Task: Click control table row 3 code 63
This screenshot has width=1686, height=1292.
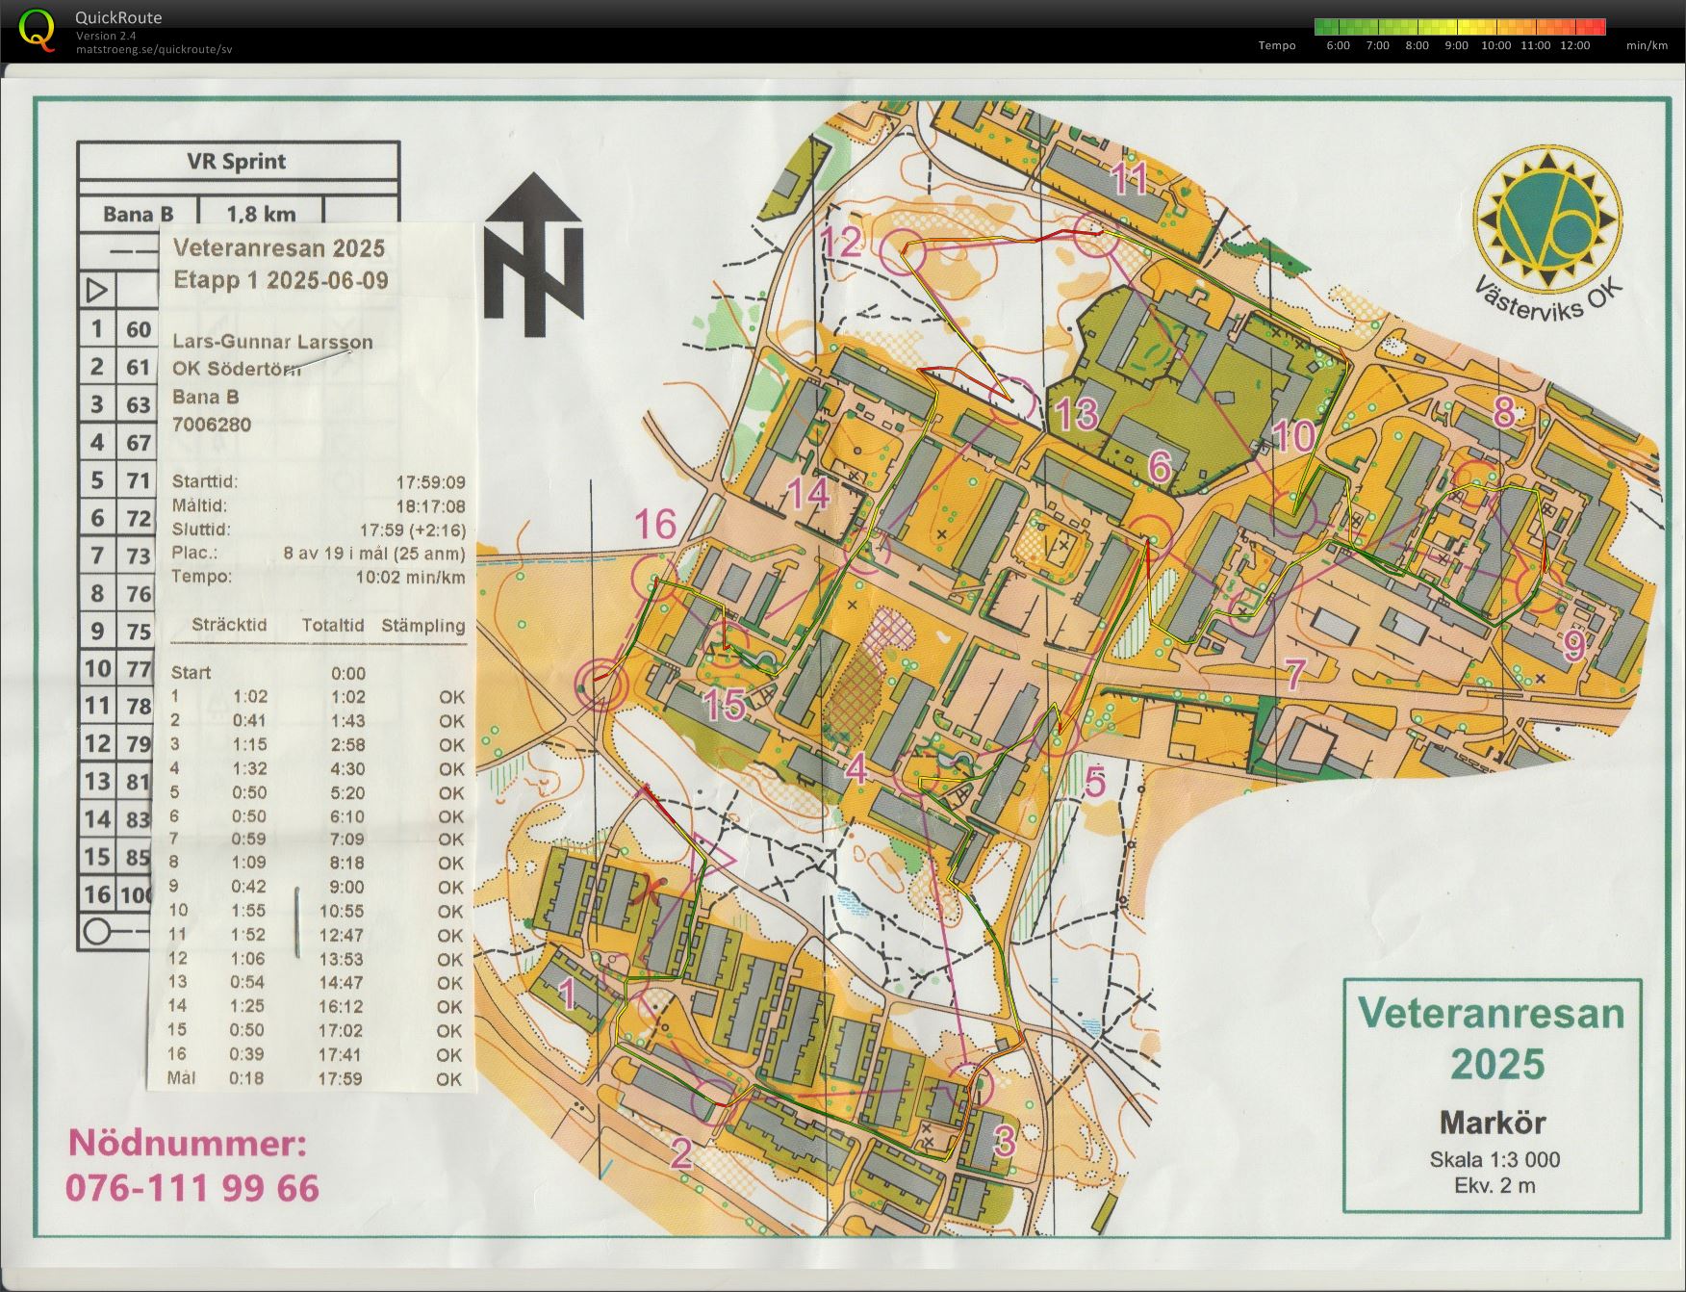Action: (139, 404)
